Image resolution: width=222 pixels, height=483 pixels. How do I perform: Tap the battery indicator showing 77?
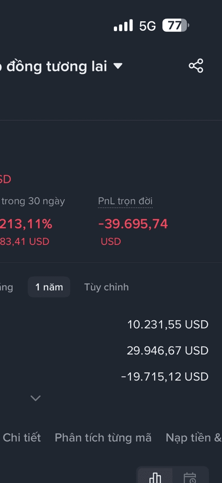click(x=176, y=26)
